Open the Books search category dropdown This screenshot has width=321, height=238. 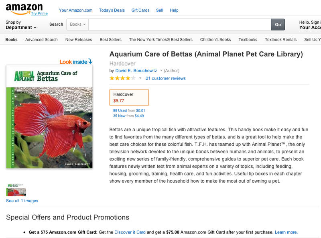point(78,24)
